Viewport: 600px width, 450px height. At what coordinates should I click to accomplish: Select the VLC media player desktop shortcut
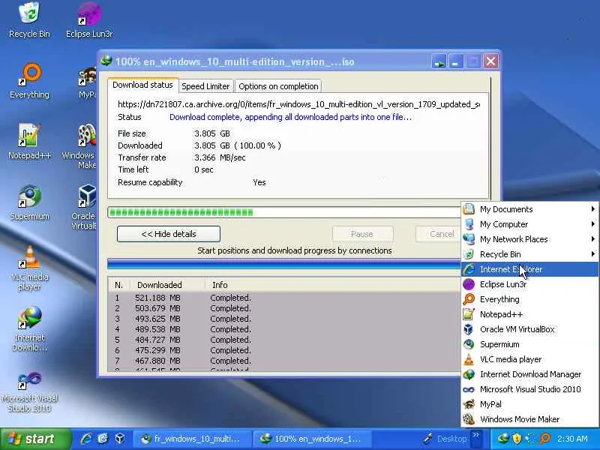click(29, 268)
